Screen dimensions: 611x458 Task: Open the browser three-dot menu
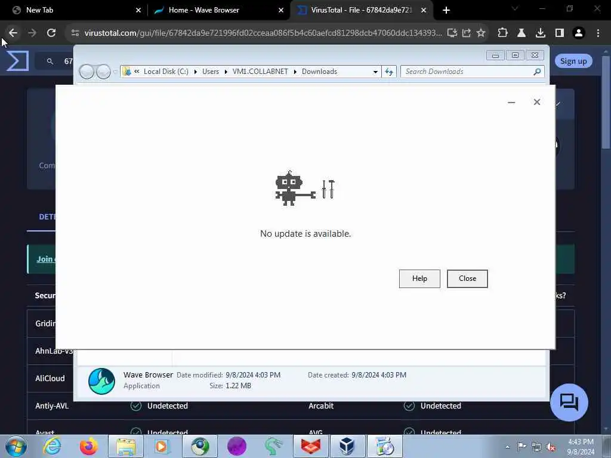click(x=598, y=33)
